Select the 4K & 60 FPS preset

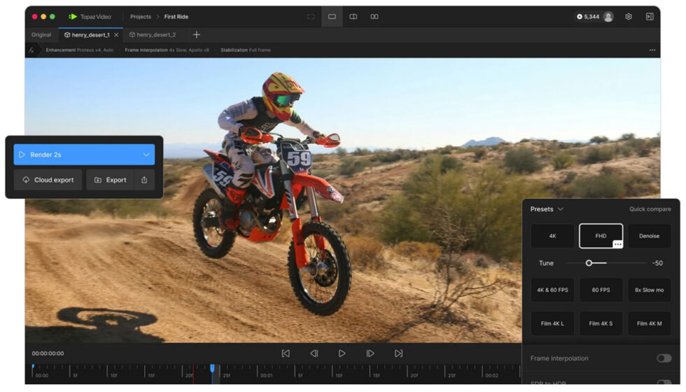click(552, 290)
